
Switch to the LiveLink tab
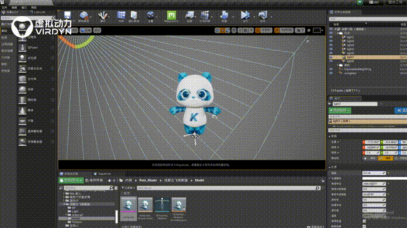pos(38,12)
